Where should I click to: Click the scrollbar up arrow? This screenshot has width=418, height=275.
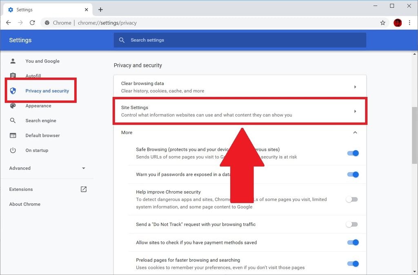(x=415, y=54)
